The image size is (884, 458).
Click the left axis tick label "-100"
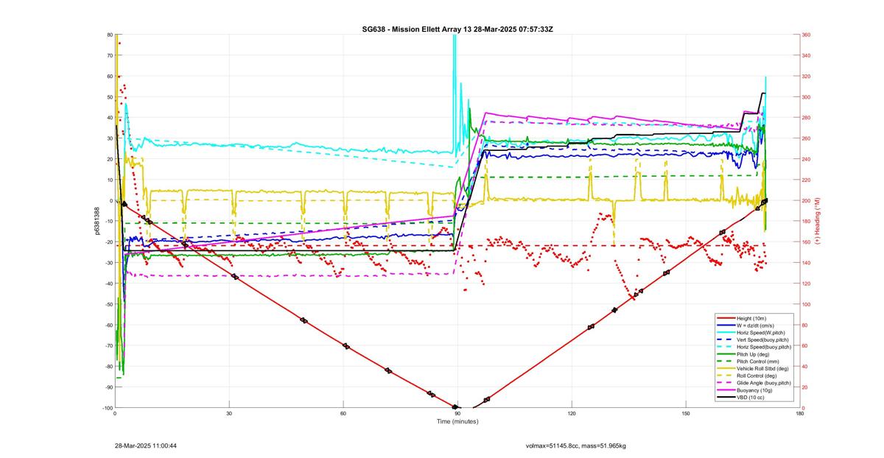click(107, 408)
